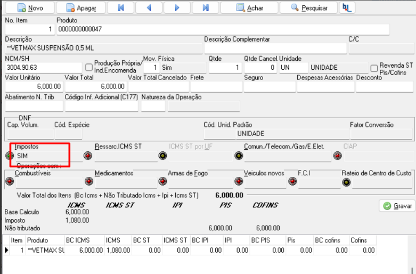The image size is (416, 274).
Task: Go to the first record arrow
Action: [x=121, y=8]
